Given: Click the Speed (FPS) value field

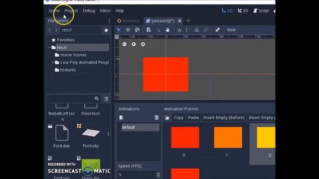Looking at the screenshot, I should tap(137, 175).
